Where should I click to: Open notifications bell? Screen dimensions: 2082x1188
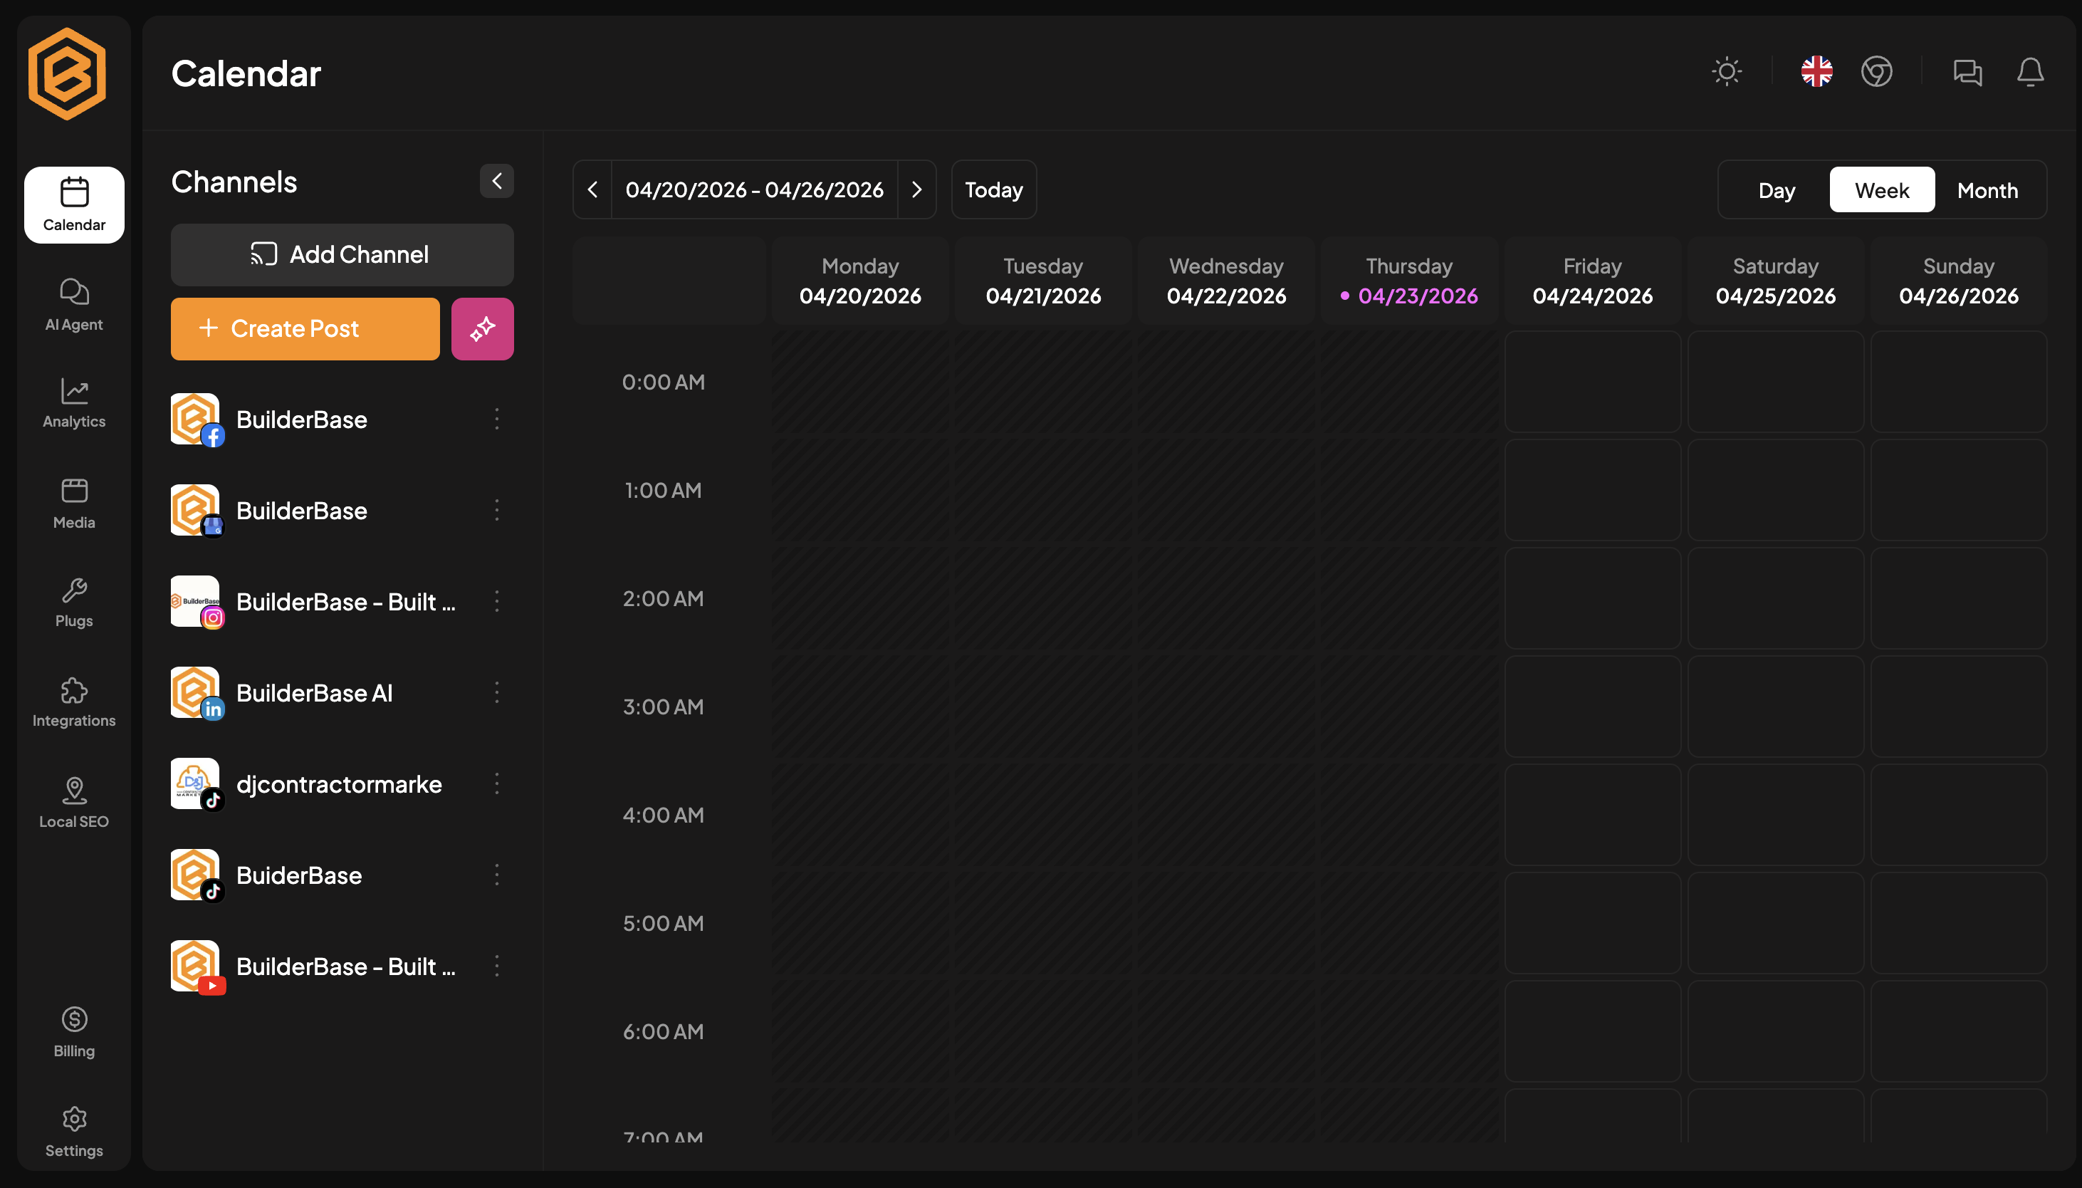(2030, 72)
